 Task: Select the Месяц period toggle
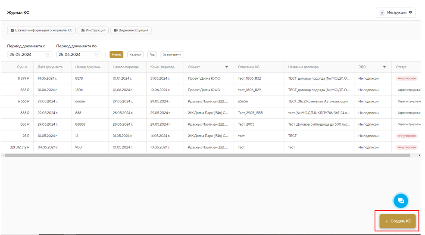point(116,55)
